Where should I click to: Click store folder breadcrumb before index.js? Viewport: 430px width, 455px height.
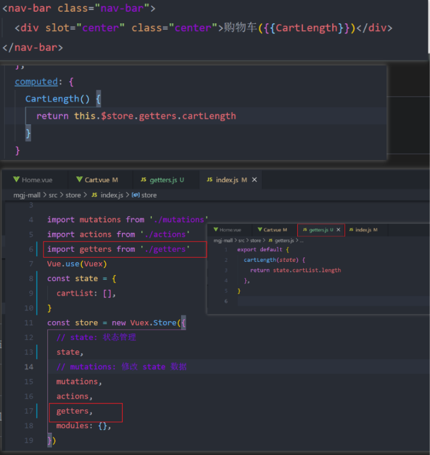pyautogui.click(x=73, y=195)
